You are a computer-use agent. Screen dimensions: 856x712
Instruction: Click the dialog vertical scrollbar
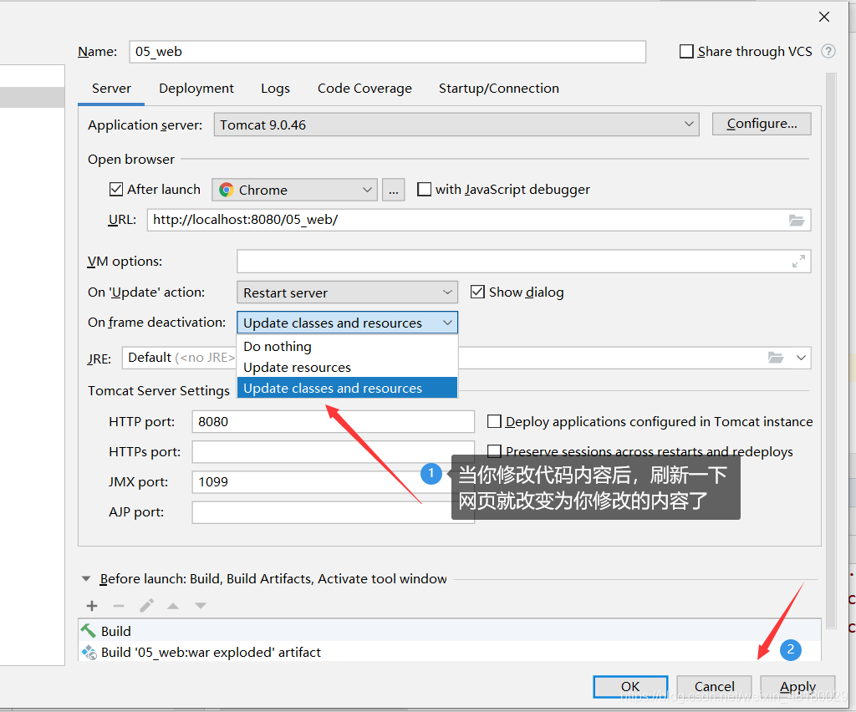tap(831, 349)
